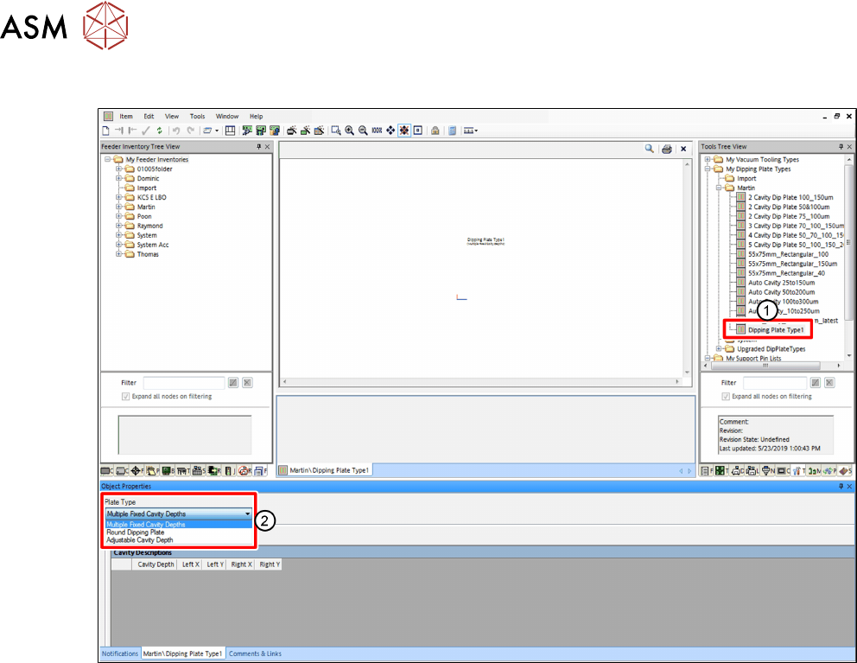
Task: Open the View menu
Action: click(172, 117)
